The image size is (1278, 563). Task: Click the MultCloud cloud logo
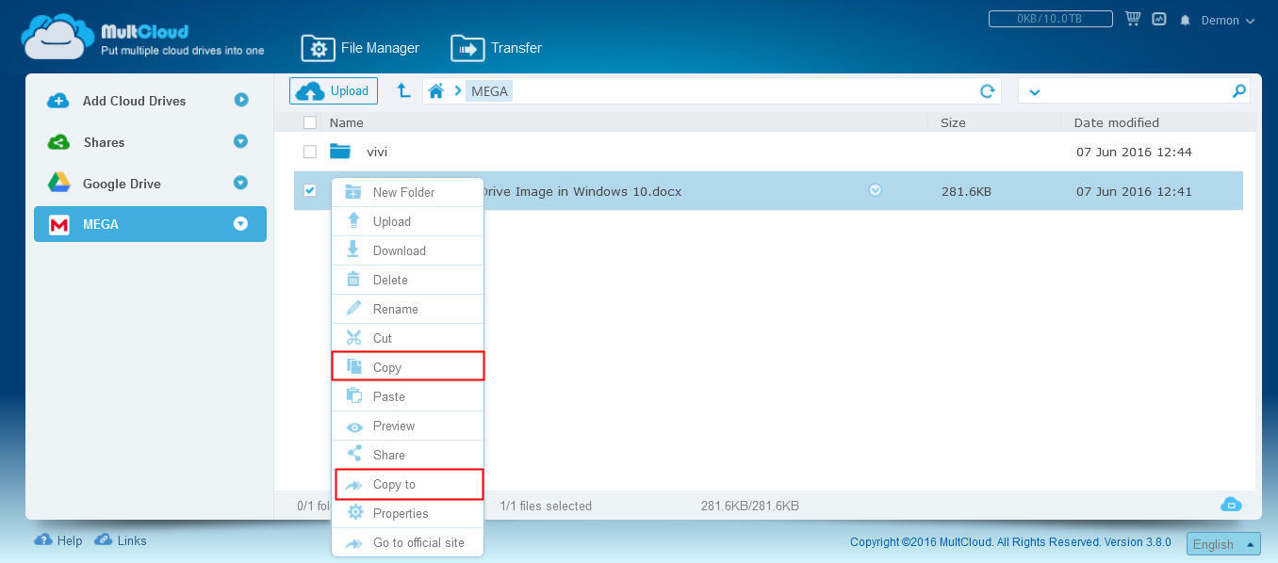tap(58, 37)
